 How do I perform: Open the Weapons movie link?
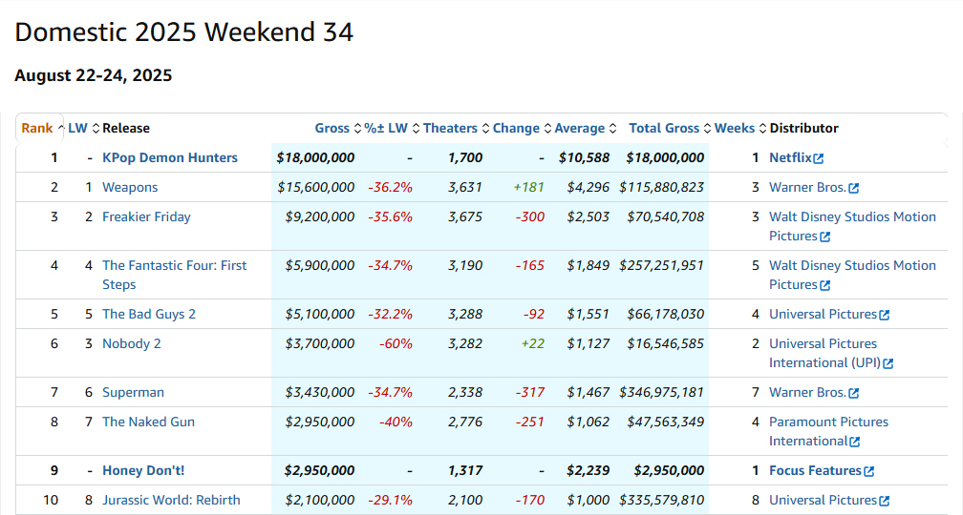coord(130,187)
